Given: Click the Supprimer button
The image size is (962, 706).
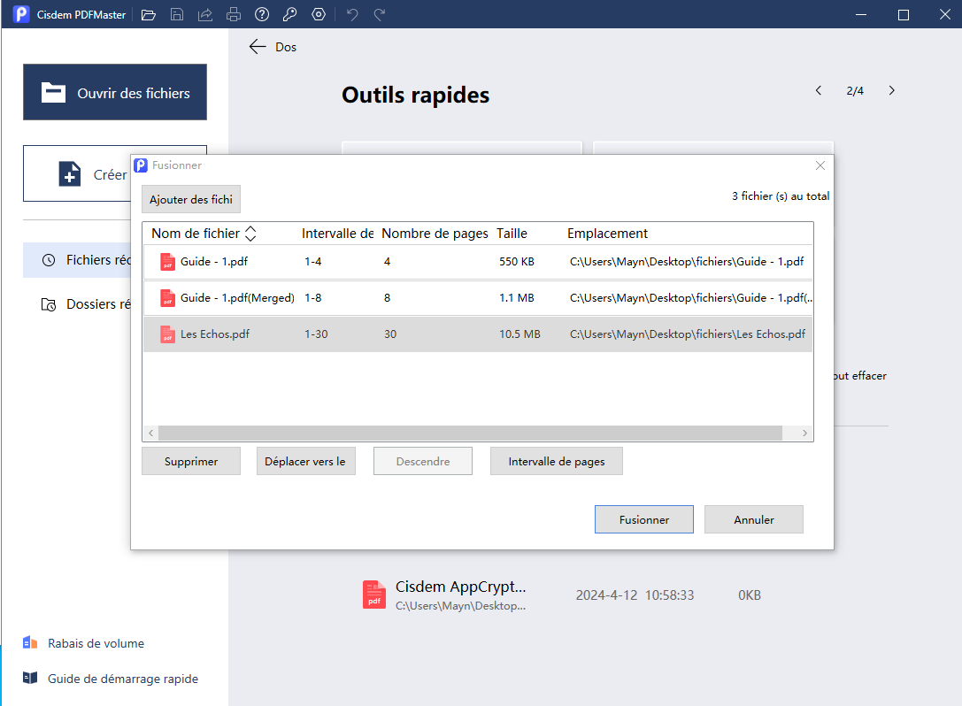Looking at the screenshot, I should tap(191, 461).
